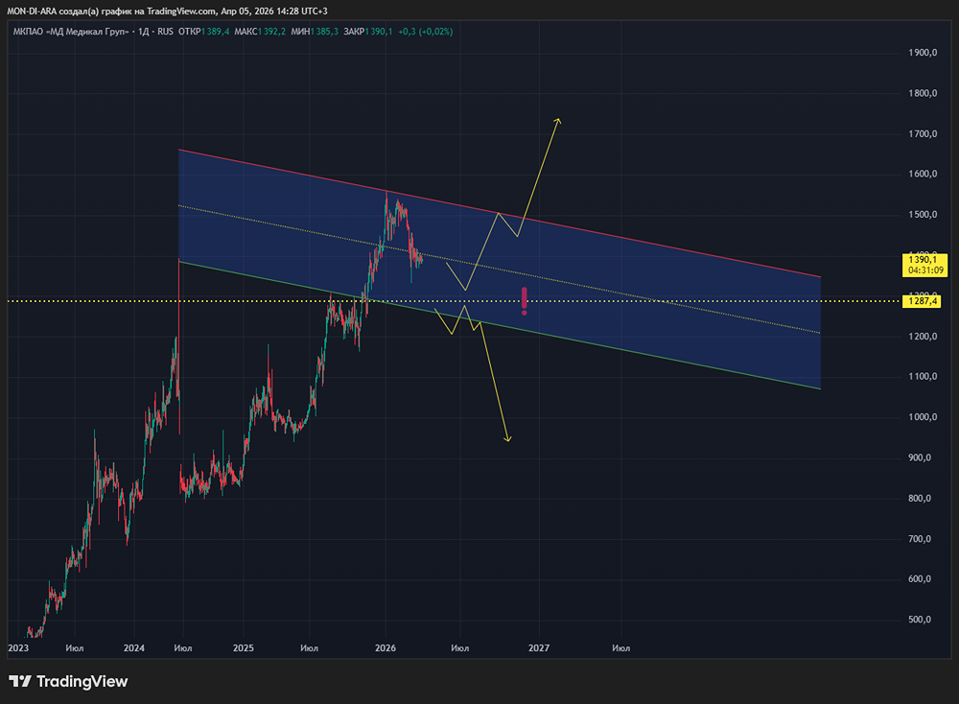
Task: Click the 1800,0 price axis label
Action: tap(923, 93)
